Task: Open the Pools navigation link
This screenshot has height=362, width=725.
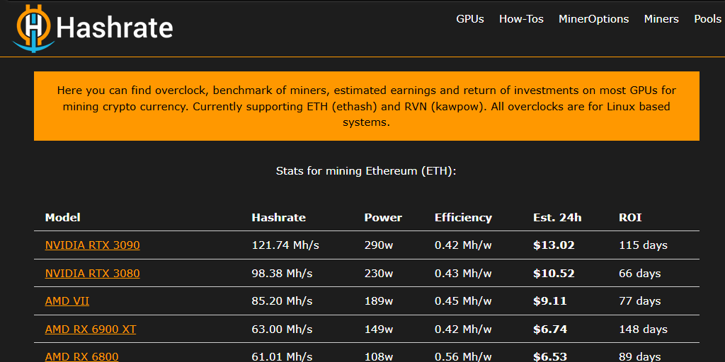Action: point(707,19)
